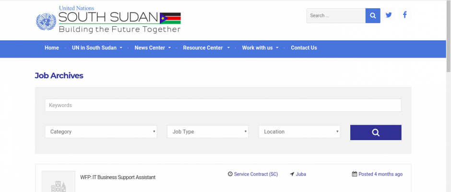Viewport: 451px width, 192px height.
Task: Click the Job Archives heading
Action: coord(59,76)
